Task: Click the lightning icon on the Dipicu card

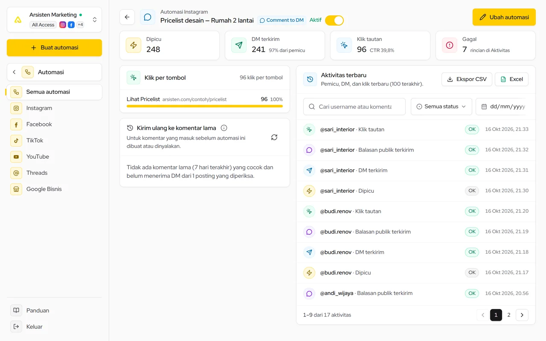Action: click(x=134, y=45)
